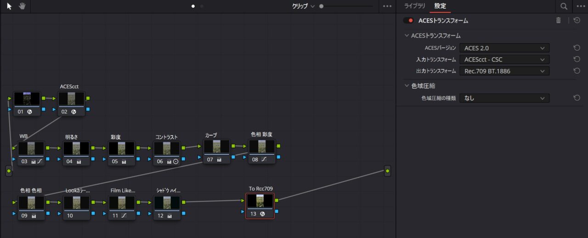The height and width of the screenshot is (238, 588).
Task: Reset the input transform parameter
Action: coord(577,59)
